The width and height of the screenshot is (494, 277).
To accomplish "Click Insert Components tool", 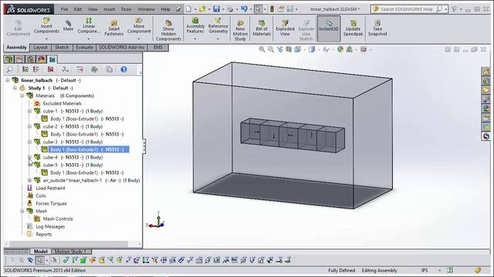I will (x=46, y=25).
